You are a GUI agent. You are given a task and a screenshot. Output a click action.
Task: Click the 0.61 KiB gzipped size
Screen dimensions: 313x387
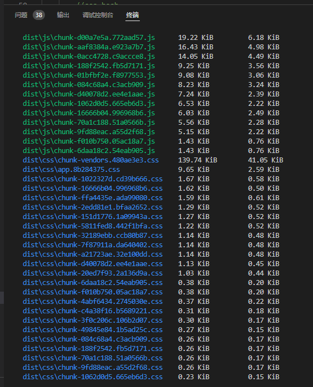coord(264,198)
